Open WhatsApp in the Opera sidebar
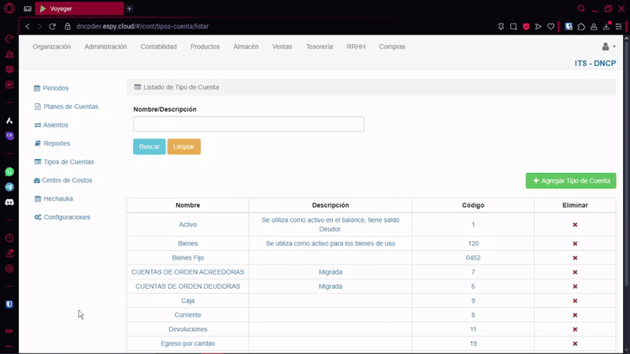The height and width of the screenshot is (354, 630). (x=9, y=171)
